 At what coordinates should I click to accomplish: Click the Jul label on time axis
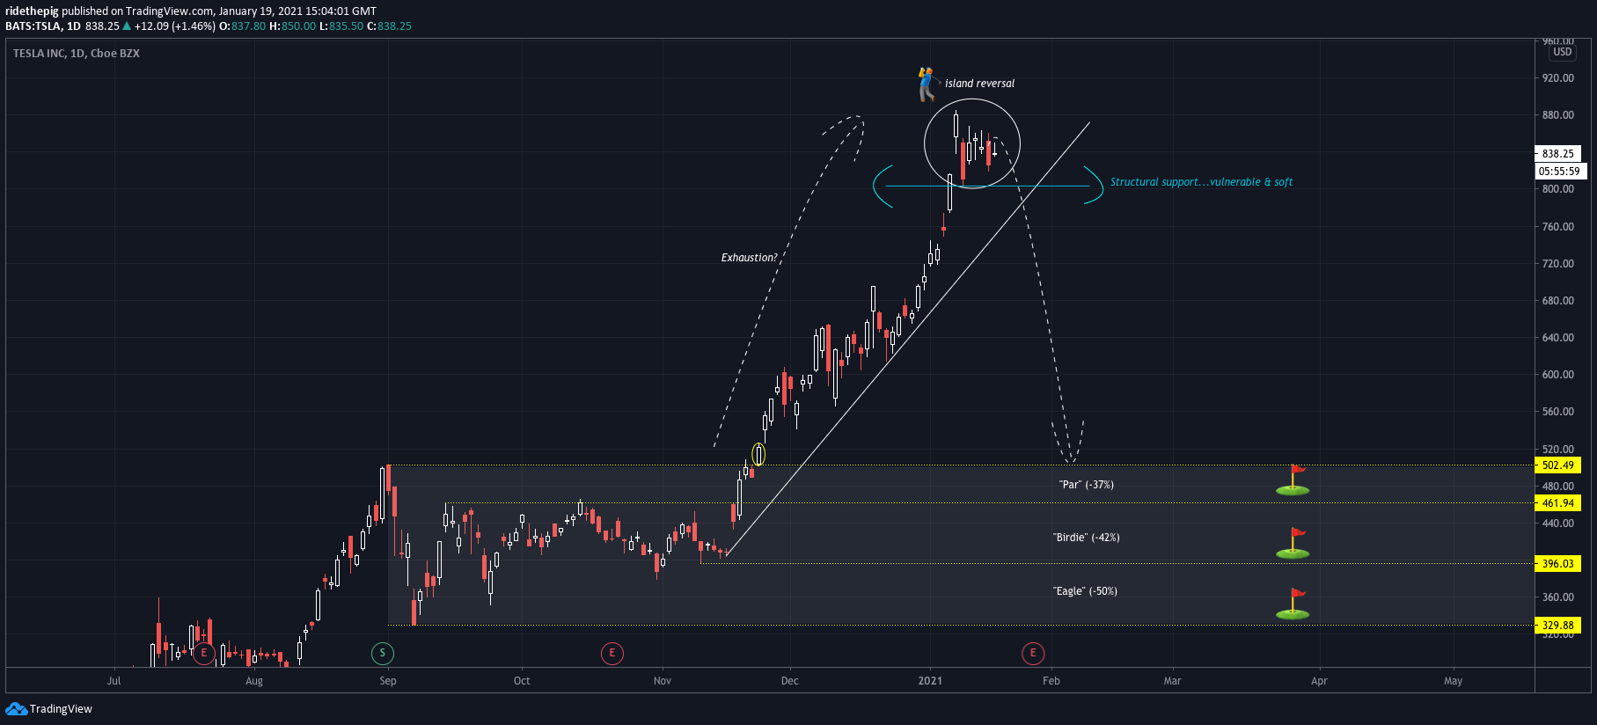(x=114, y=681)
